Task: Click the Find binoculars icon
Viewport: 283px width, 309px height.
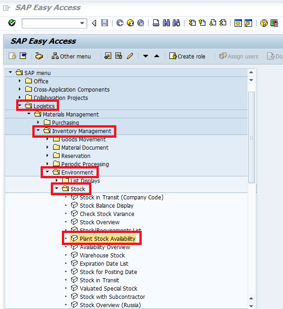Action: pyautogui.click(x=166, y=23)
